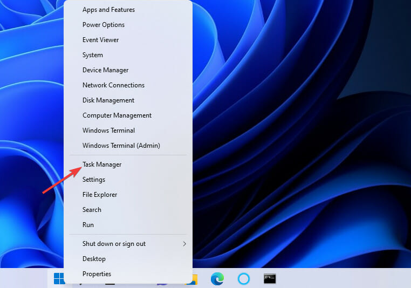
Task: Open the terminal icon on taskbar
Action: (x=270, y=279)
